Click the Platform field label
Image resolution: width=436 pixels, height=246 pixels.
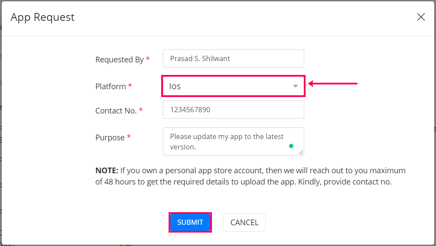(111, 87)
